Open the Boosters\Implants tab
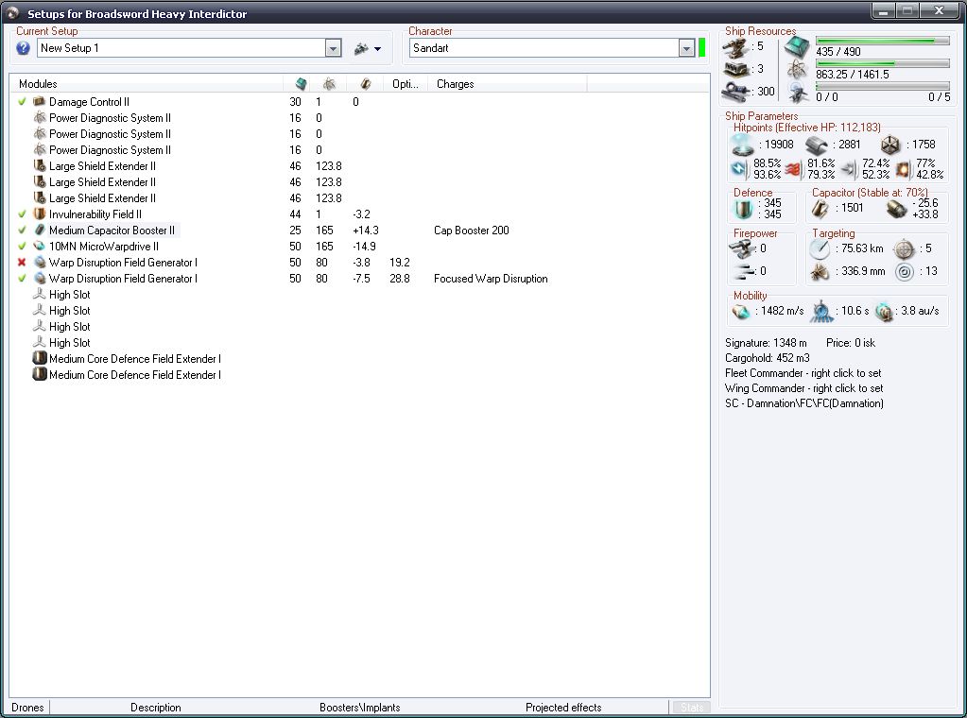Viewport: 967px width, 718px height. pyautogui.click(x=359, y=708)
